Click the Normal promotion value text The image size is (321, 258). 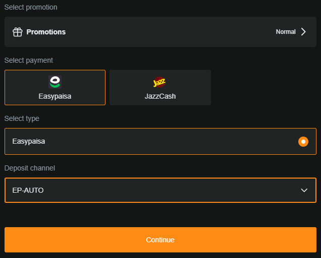pyautogui.click(x=286, y=32)
